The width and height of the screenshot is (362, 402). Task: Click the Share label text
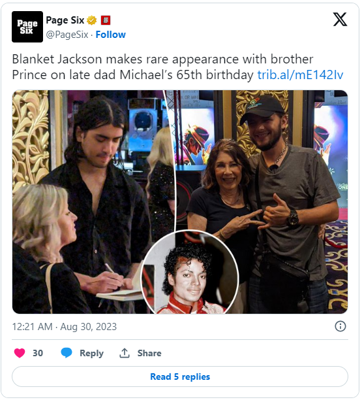(x=149, y=353)
